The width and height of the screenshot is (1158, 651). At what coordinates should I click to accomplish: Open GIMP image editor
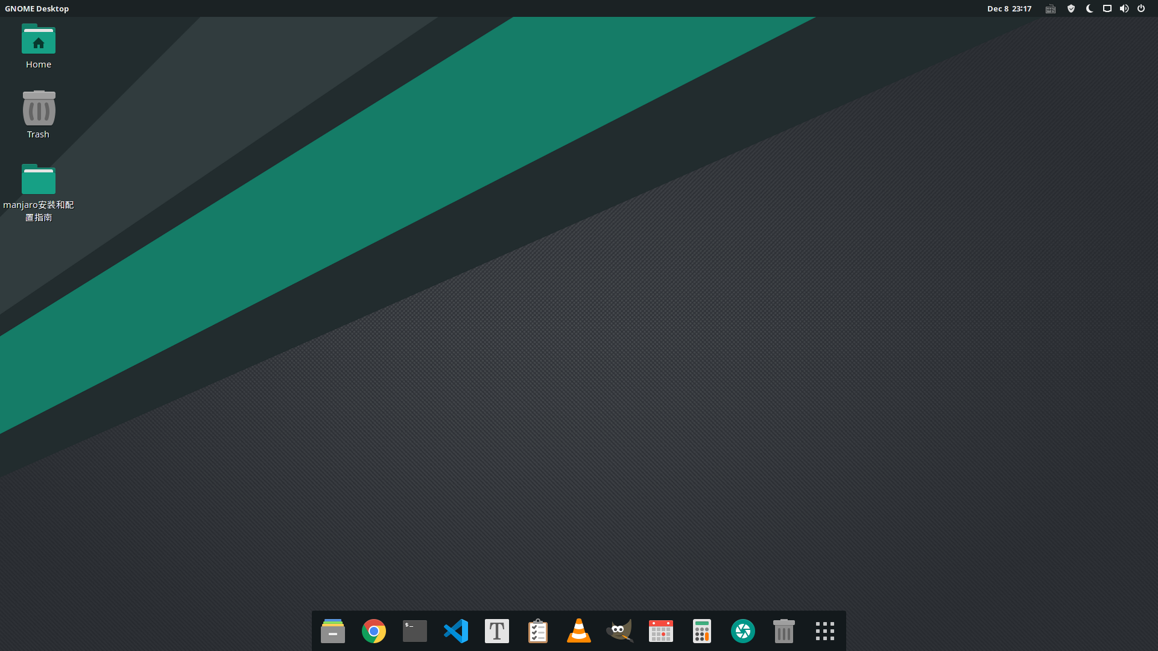pos(620,631)
